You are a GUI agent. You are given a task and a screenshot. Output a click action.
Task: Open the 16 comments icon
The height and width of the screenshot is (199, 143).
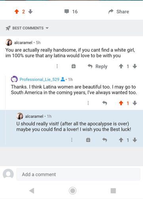[67, 12]
